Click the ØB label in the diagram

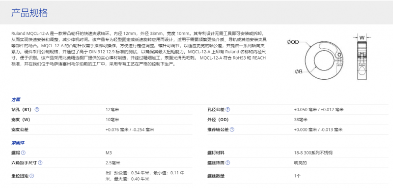point(299,72)
